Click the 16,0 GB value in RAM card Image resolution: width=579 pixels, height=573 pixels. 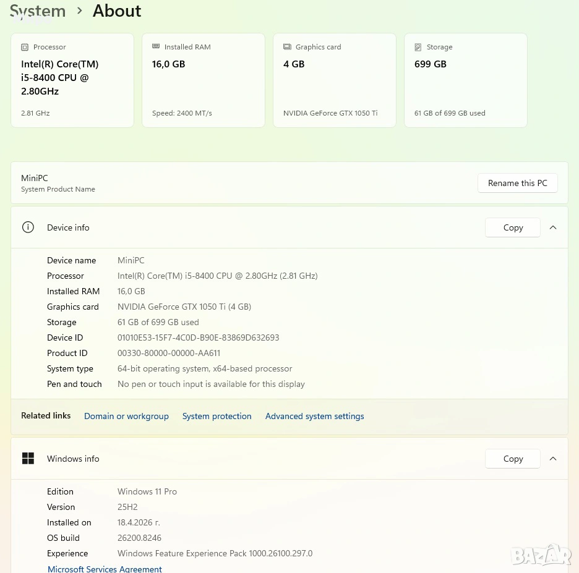click(x=168, y=64)
